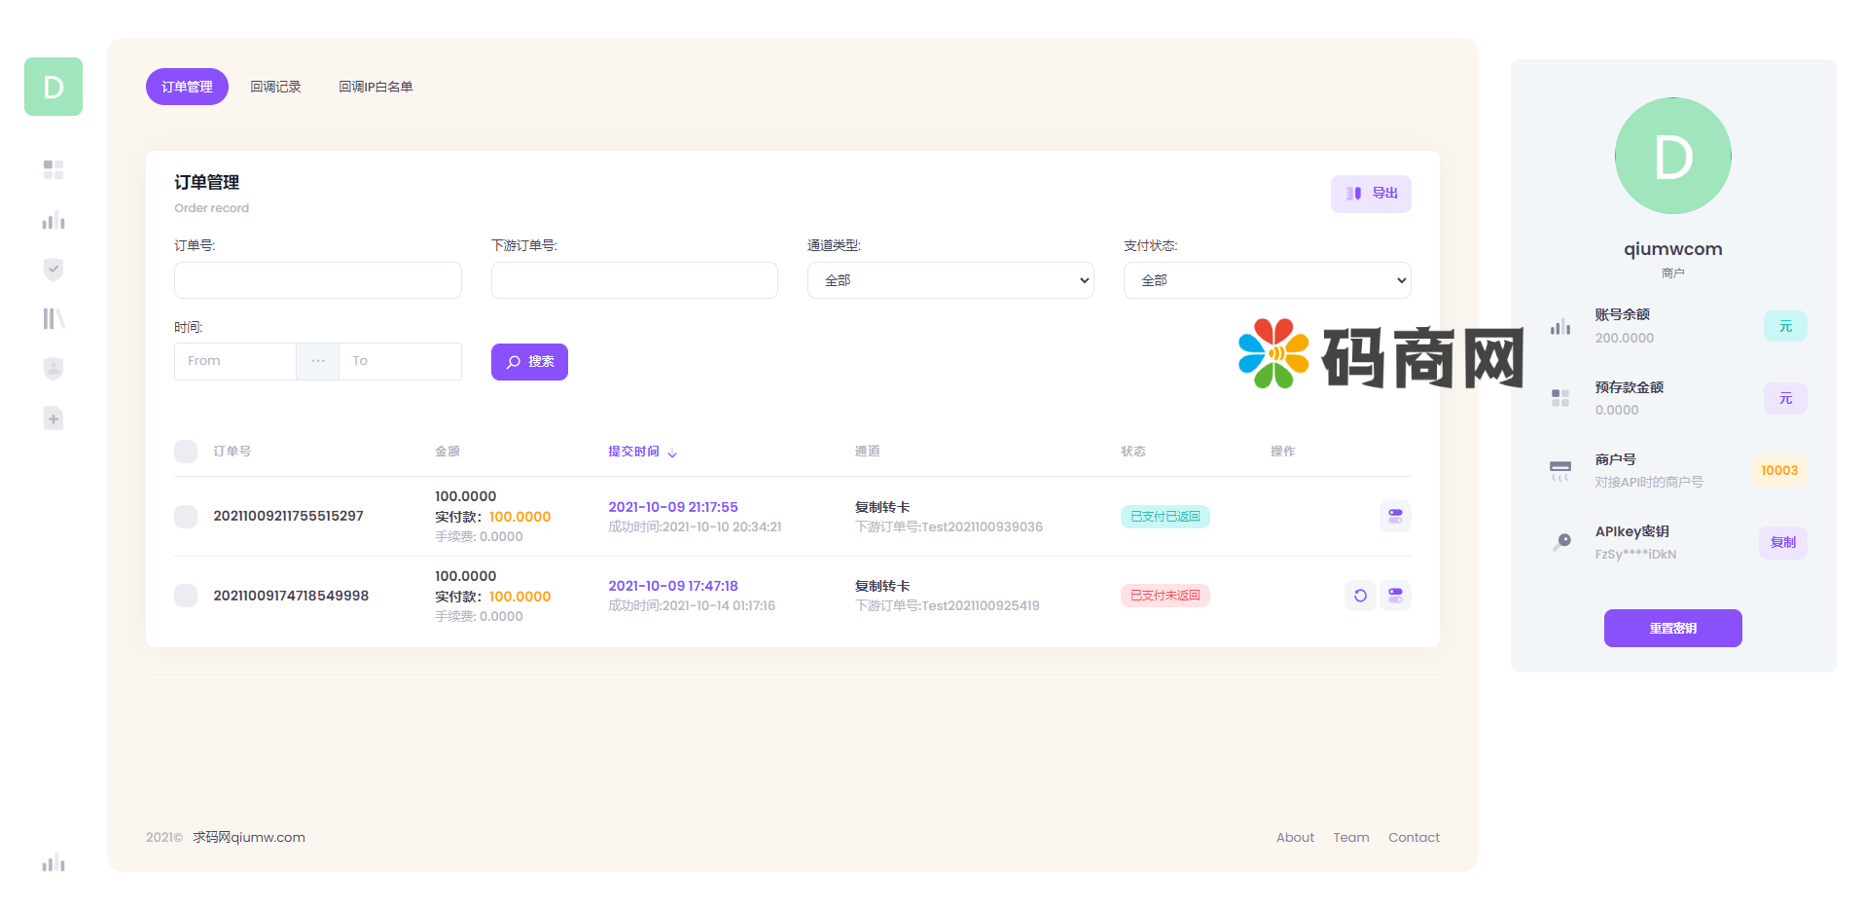The width and height of the screenshot is (1864, 908).
Task: Click the dashboard grid icon in sidebar
Action: click(54, 169)
